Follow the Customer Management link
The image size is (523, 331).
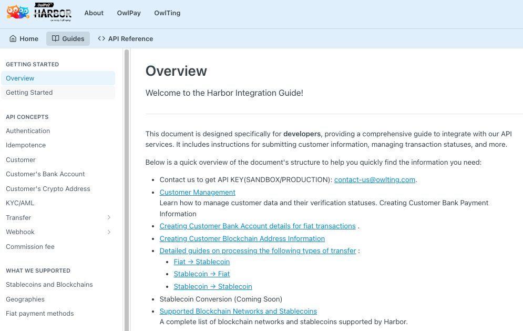198,193
